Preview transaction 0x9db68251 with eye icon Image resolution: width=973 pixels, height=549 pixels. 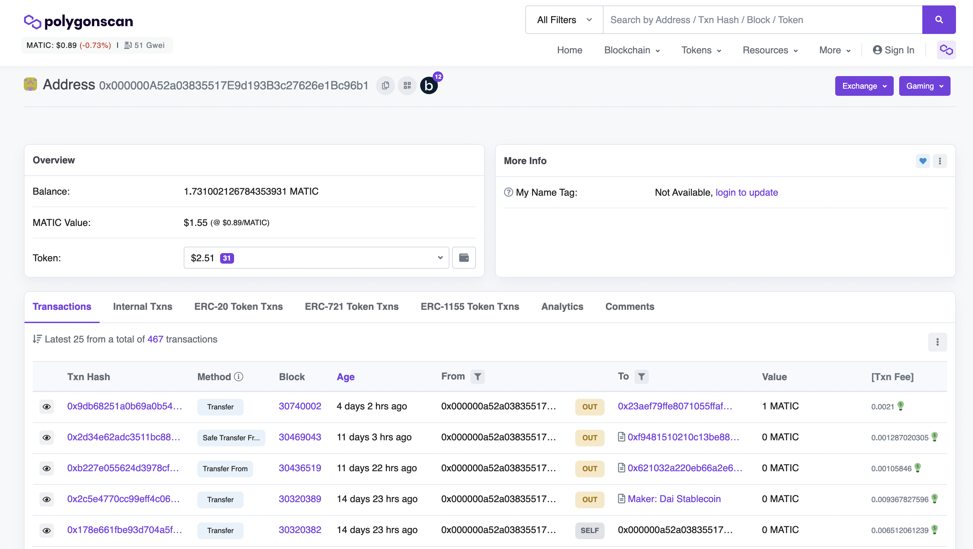(47, 406)
